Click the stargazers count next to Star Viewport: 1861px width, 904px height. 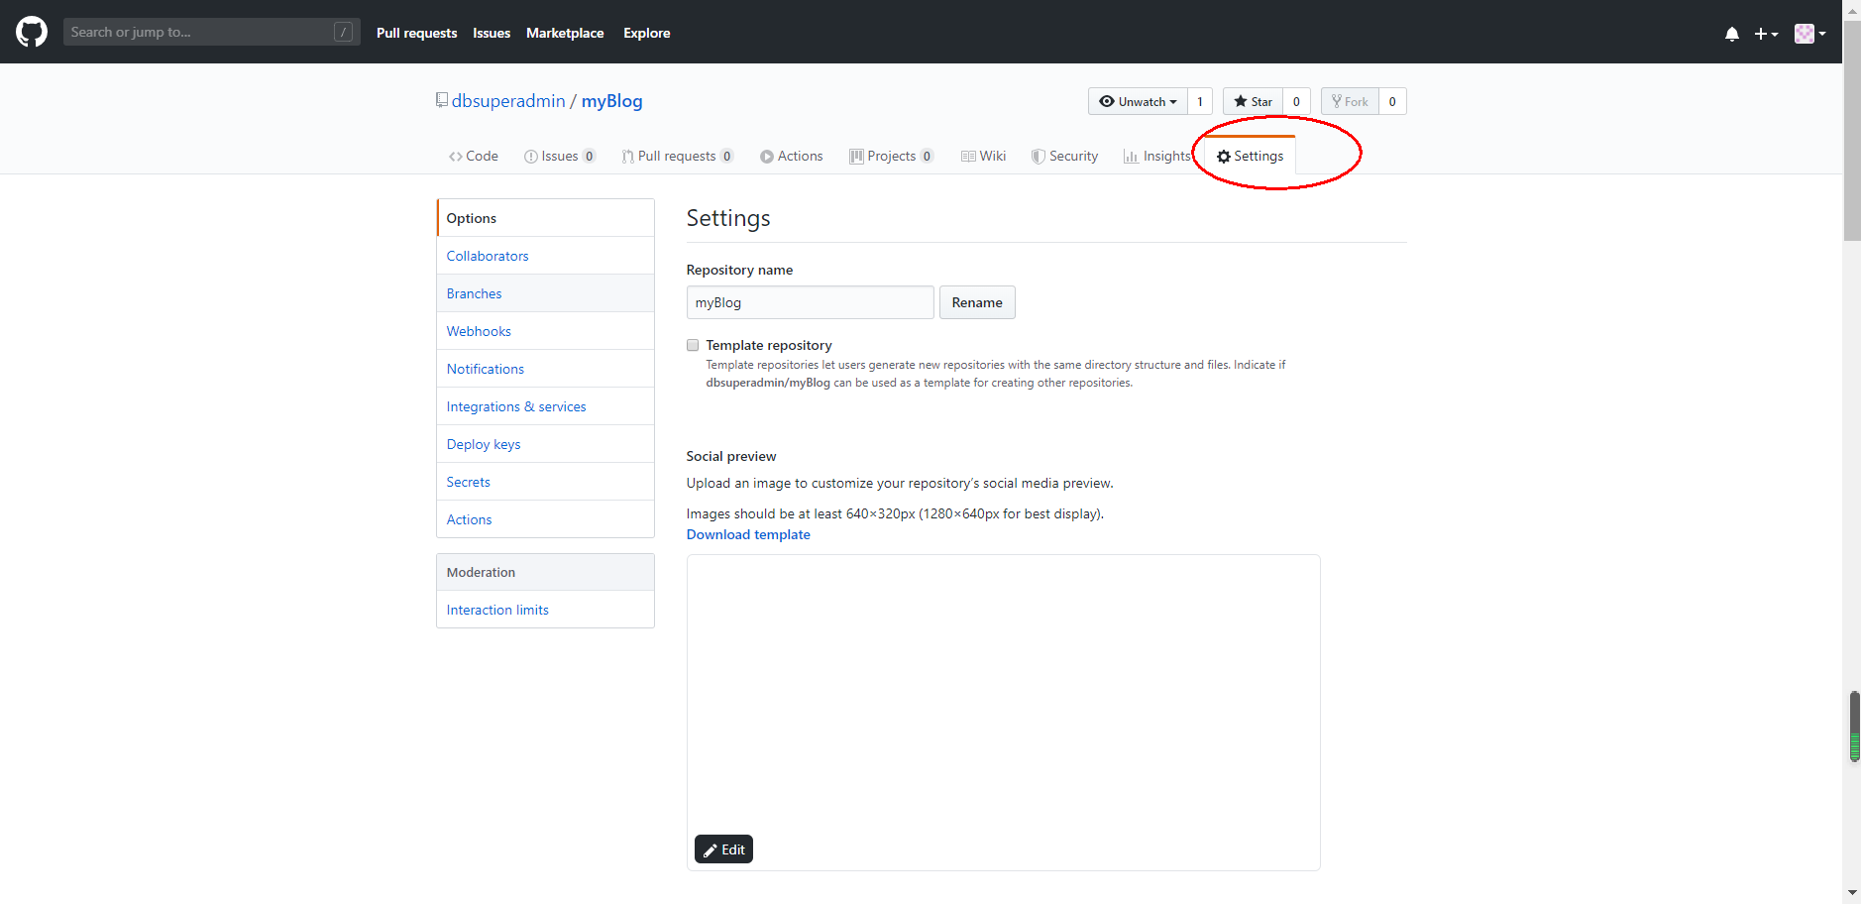tap(1296, 101)
